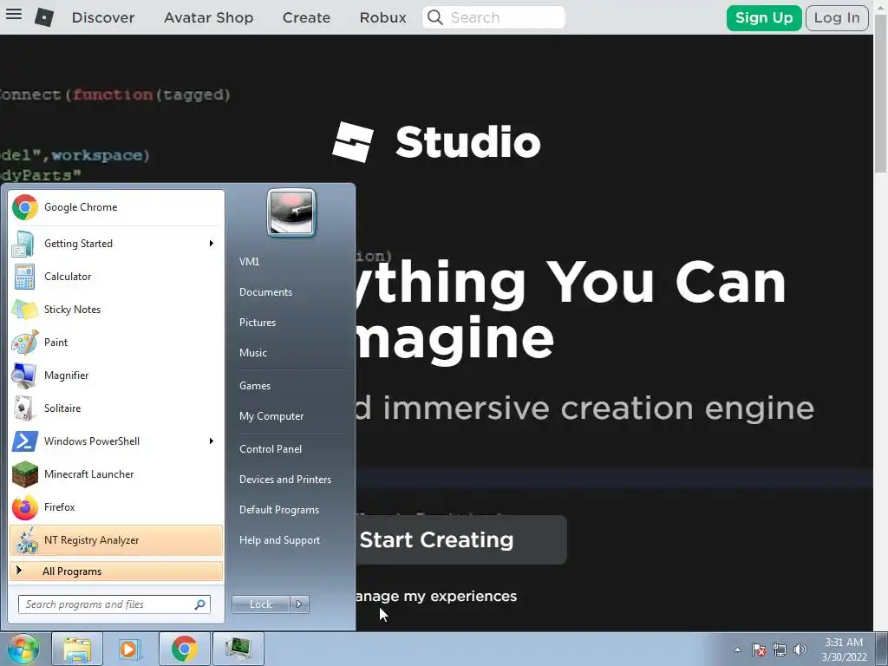Open Help and Support

point(280,540)
